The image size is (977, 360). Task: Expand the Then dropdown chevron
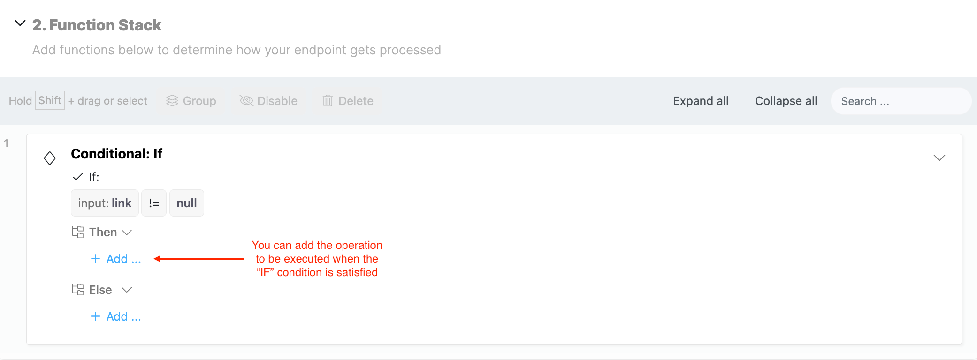(127, 232)
